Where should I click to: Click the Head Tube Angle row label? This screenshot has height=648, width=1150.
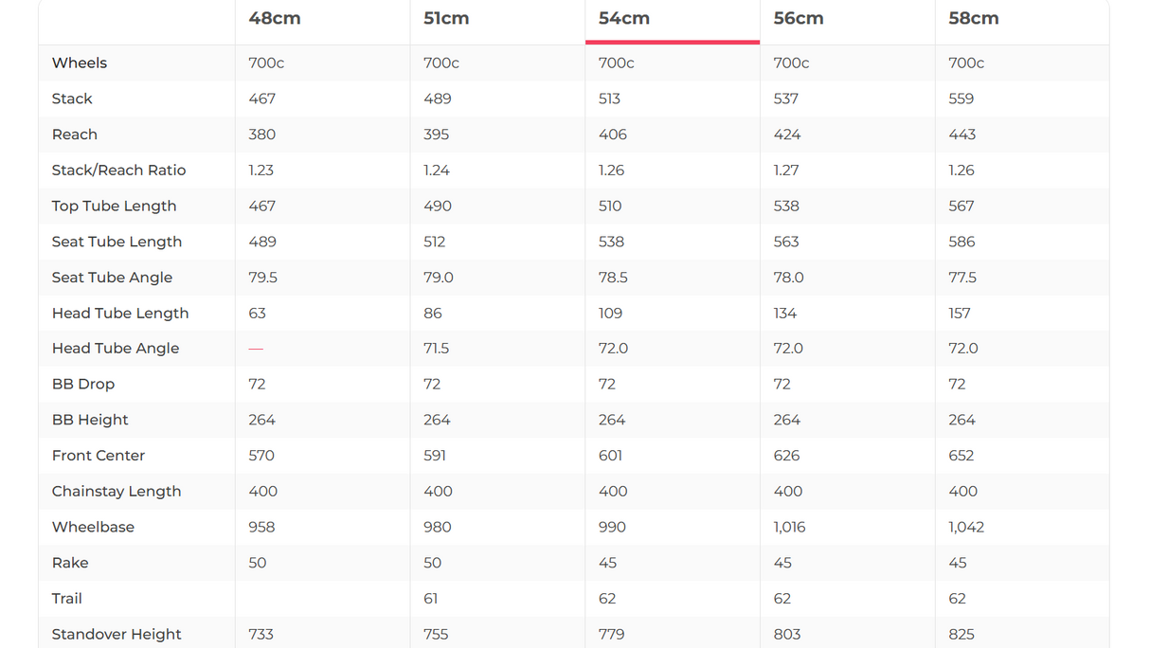click(116, 349)
